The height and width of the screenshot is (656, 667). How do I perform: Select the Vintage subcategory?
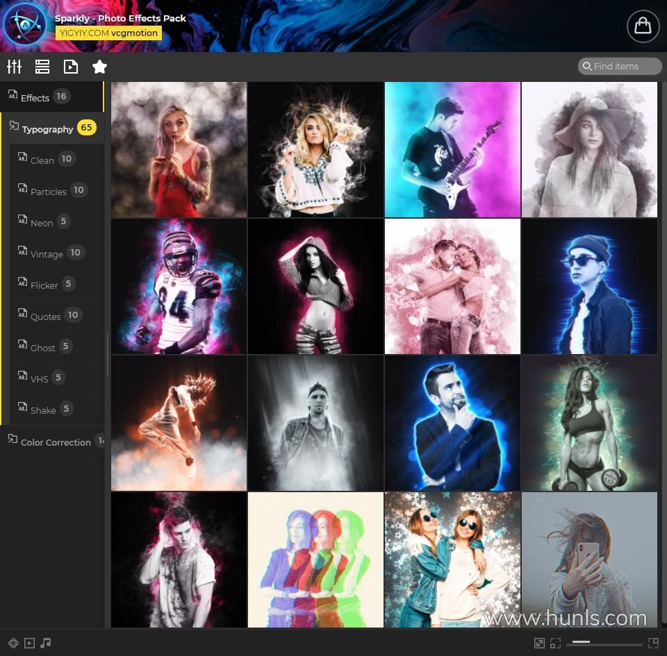47,254
